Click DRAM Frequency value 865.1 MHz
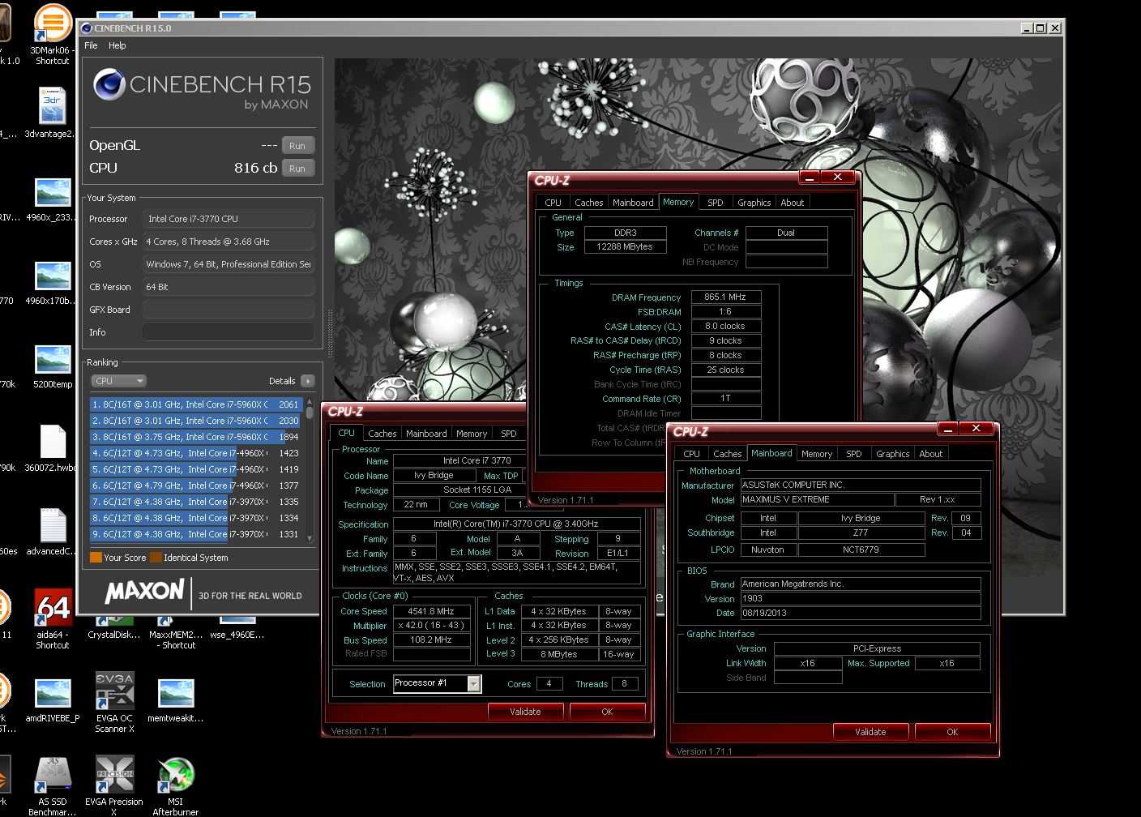The height and width of the screenshot is (817, 1141). pos(725,297)
